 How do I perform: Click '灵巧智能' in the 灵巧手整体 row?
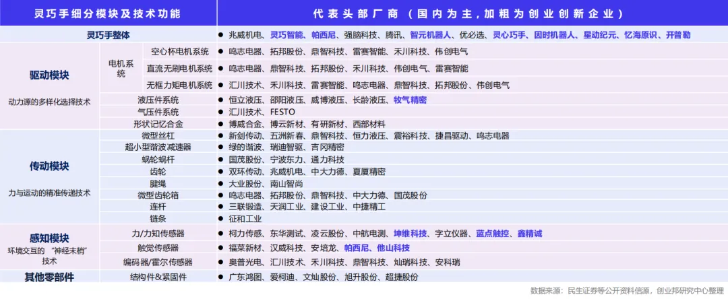pyautogui.click(x=286, y=34)
